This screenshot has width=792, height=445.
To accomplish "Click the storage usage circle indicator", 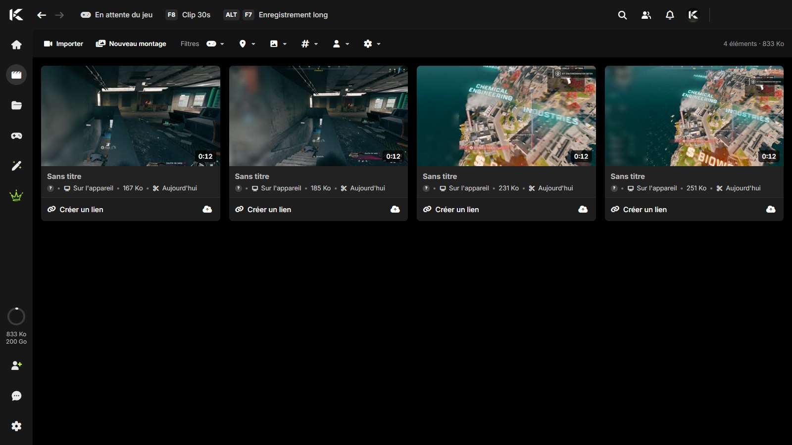I will pyautogui.click(x=16, y=316).
